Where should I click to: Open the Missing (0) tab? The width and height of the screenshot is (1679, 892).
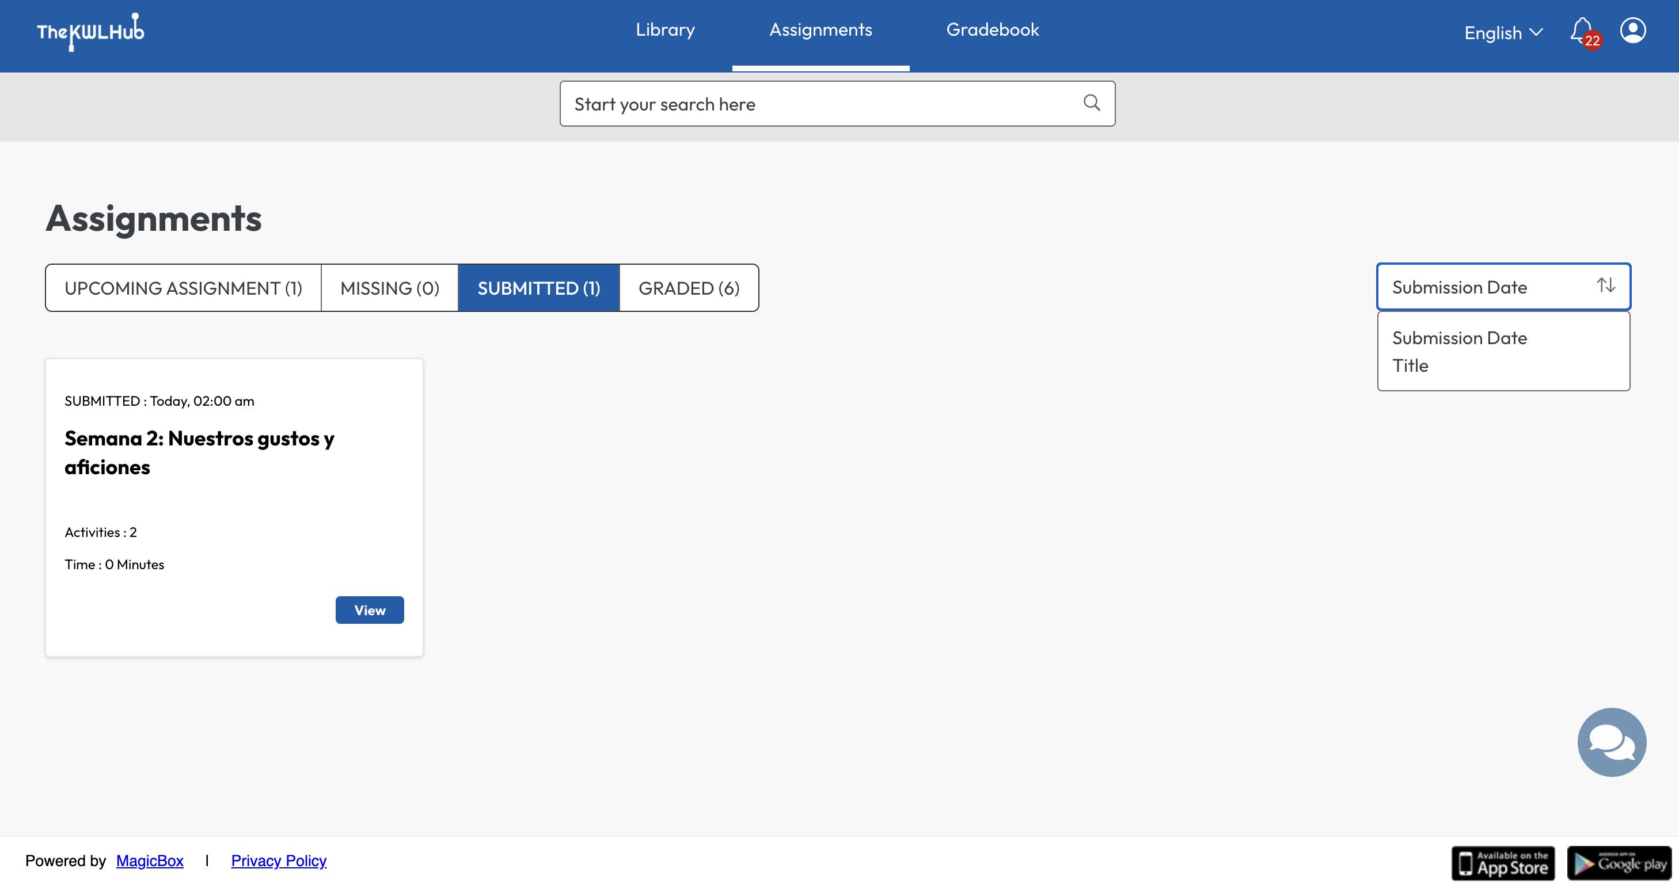point(390,288)
